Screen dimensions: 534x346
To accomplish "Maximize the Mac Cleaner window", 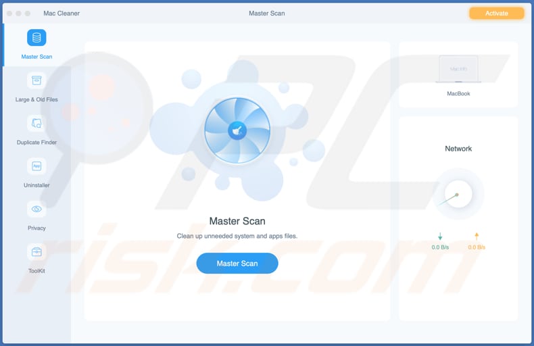I will coord(28,14).
